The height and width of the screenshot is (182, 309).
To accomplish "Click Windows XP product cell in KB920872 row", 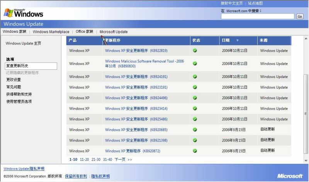I will tap(79, 151).
